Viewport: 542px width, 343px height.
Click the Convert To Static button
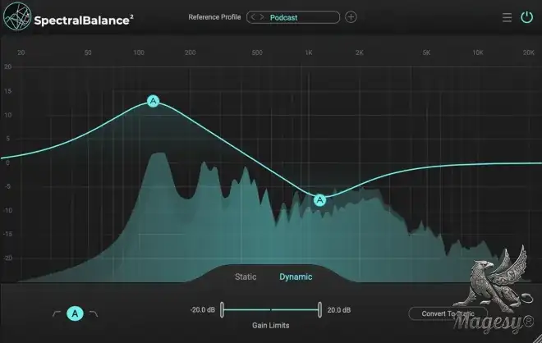(448, 313)
